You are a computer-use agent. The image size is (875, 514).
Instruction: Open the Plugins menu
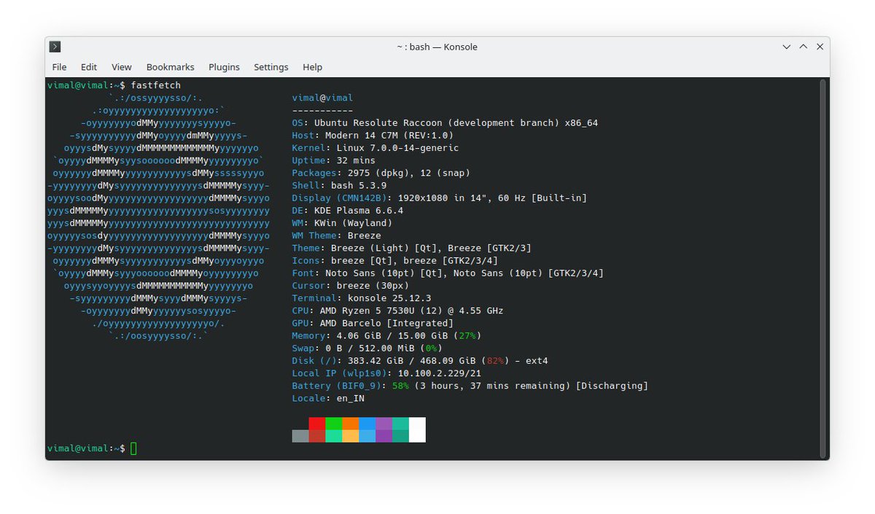(224, 67)
